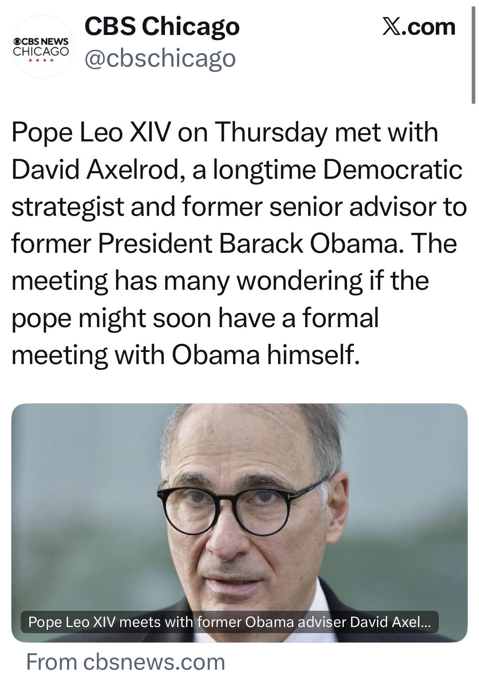Open the CBS News Chicago profile avatar
Viewport: 479px width, 688px height.
[42, 47]
